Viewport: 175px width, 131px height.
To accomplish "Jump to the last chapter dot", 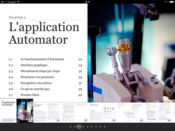I will [105, 127].
